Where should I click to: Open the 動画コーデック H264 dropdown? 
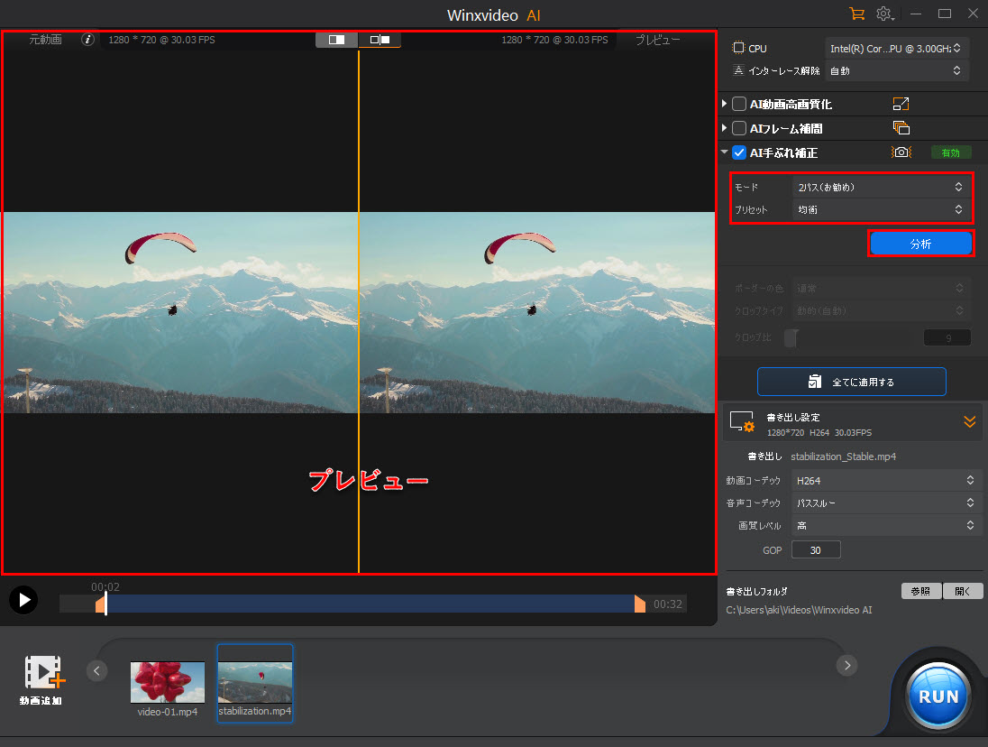(x=884, y=480)
